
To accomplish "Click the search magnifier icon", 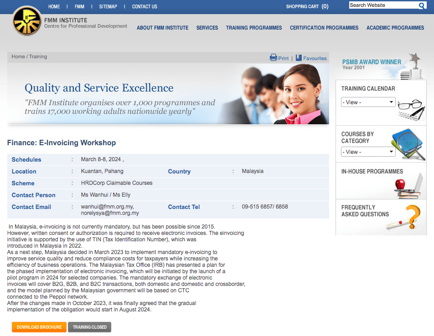I will (422, 5).
